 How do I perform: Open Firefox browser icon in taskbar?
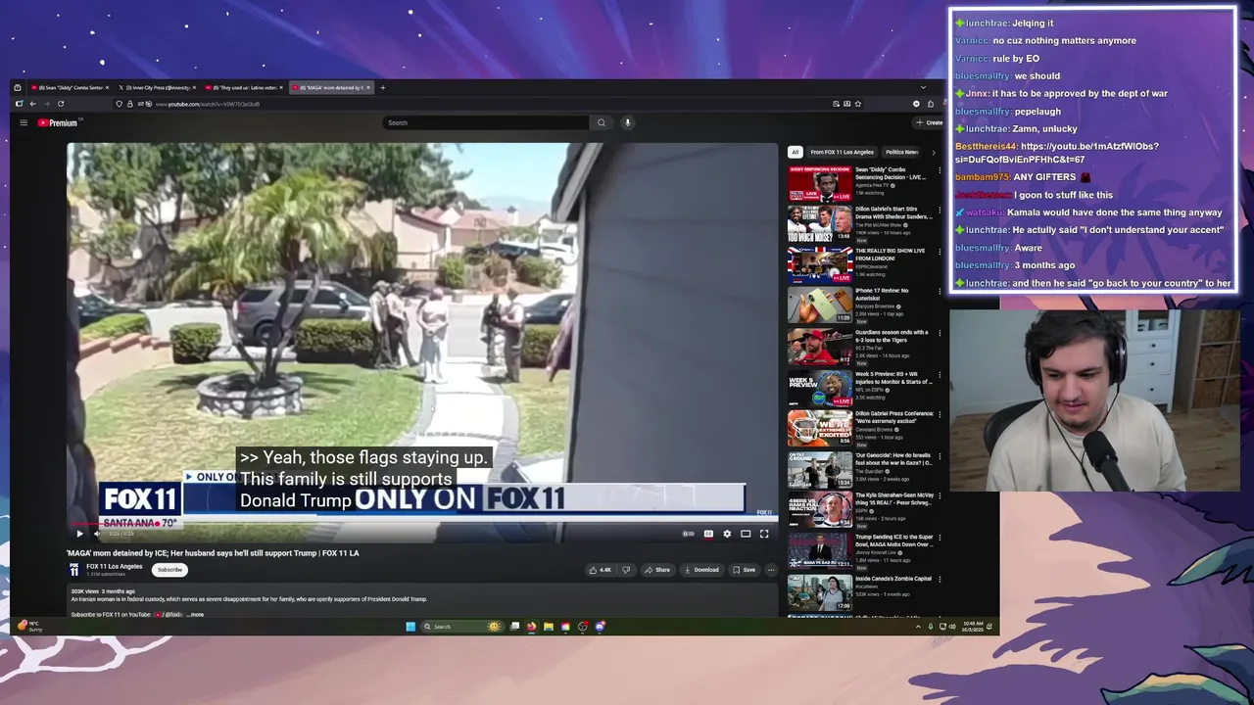(531, 627)
